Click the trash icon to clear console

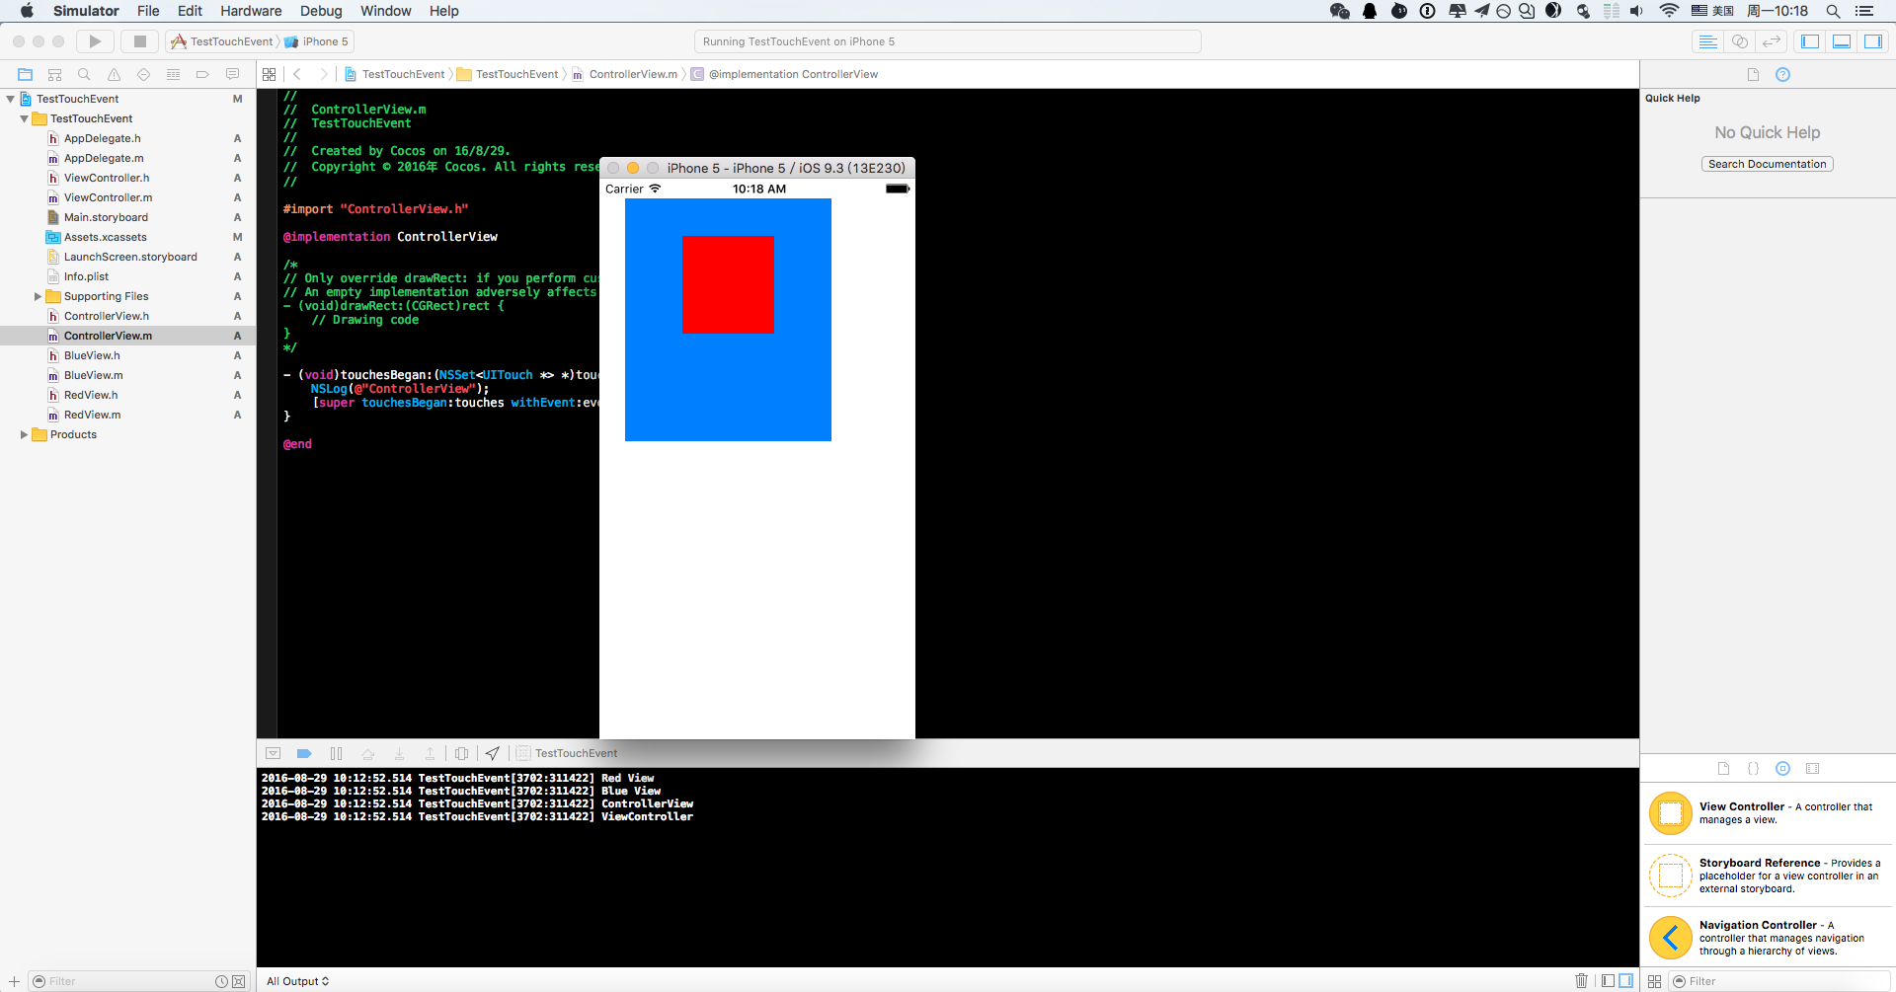click(1581, 980)
